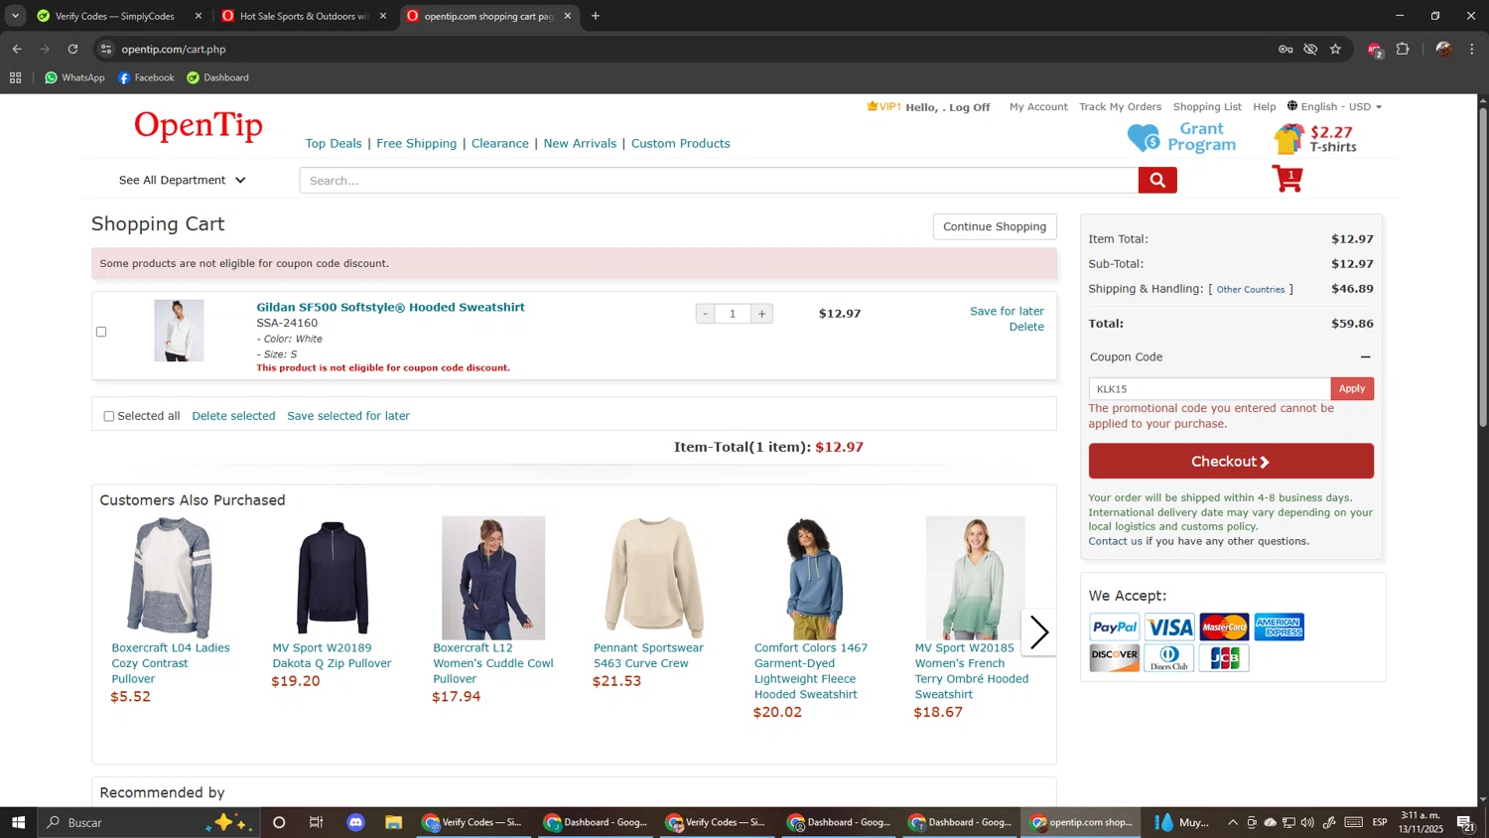Open the New Arrivals menu link
The image size is (1489, 838).
click(x=580, y=143)
